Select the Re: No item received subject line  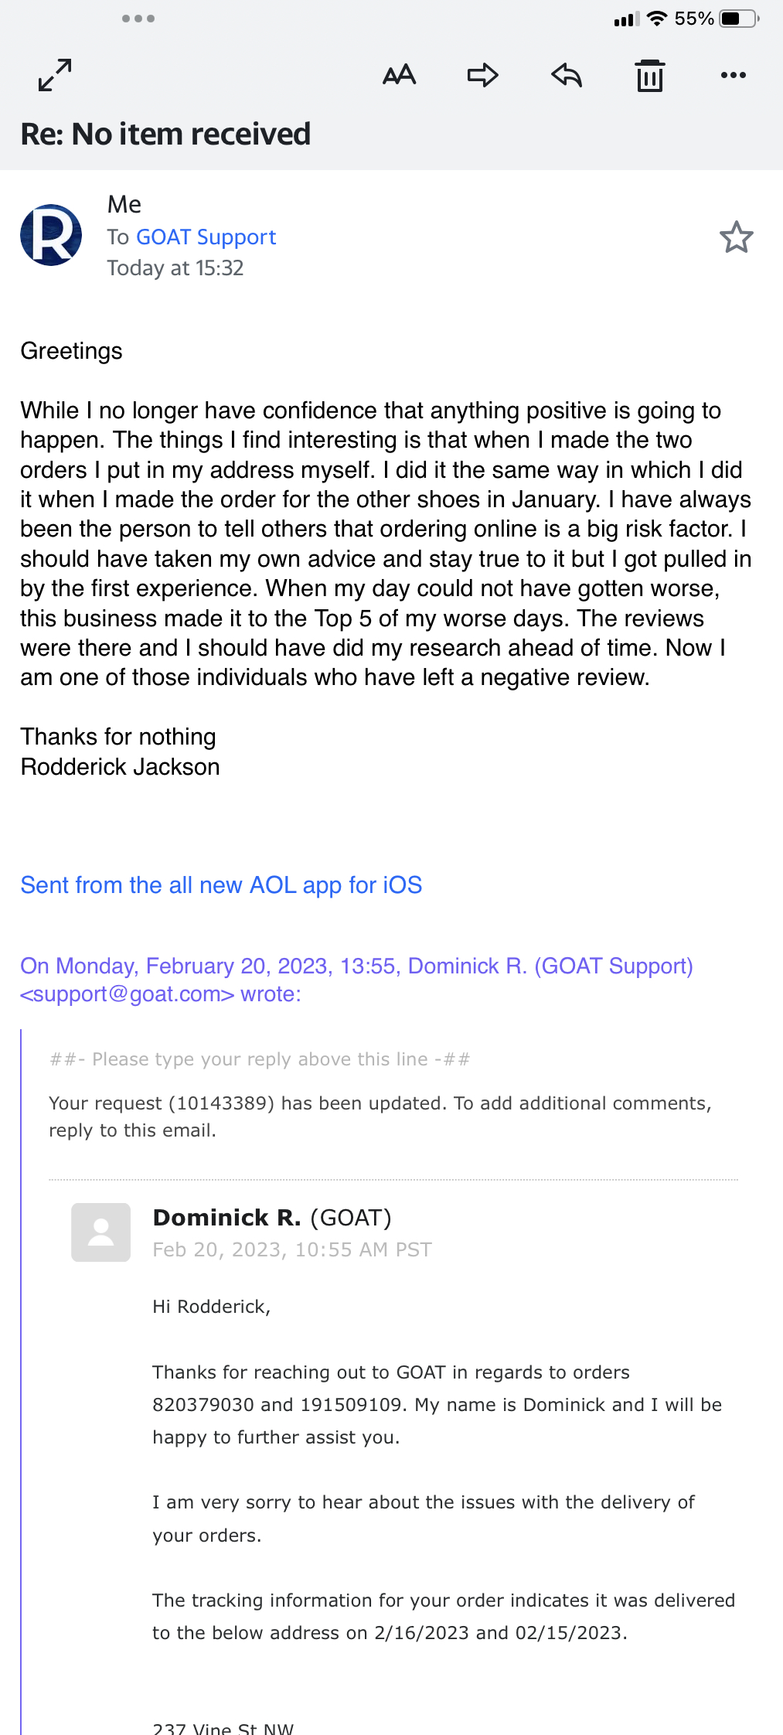pos(166,133)
